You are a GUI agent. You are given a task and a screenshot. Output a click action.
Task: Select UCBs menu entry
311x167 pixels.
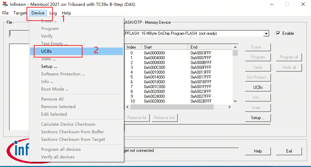pos(76,51)
